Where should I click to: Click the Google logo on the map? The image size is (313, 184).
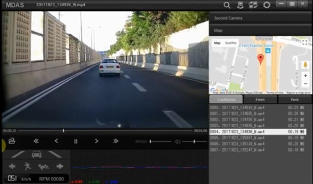[219, 90]
